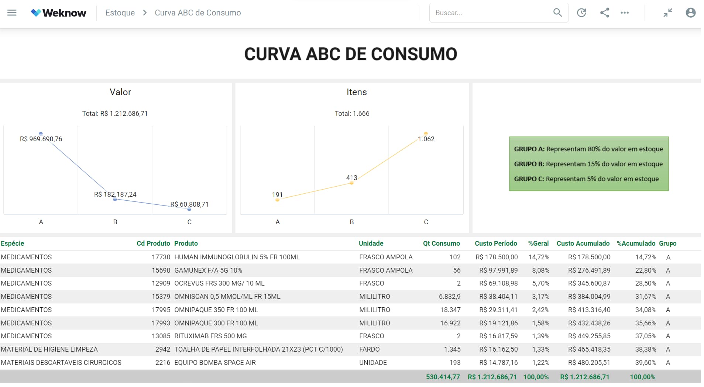
Task: Select HUMAN IMMUNOGLOBULIN 5% FR 100ML row
Action: coord(350,257)
